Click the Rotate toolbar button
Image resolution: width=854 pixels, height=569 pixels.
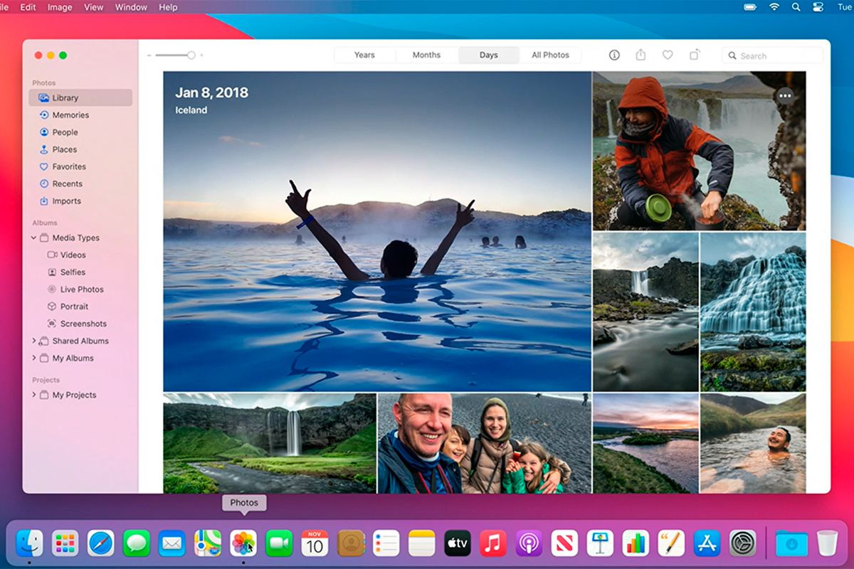(x=695, y=55)
